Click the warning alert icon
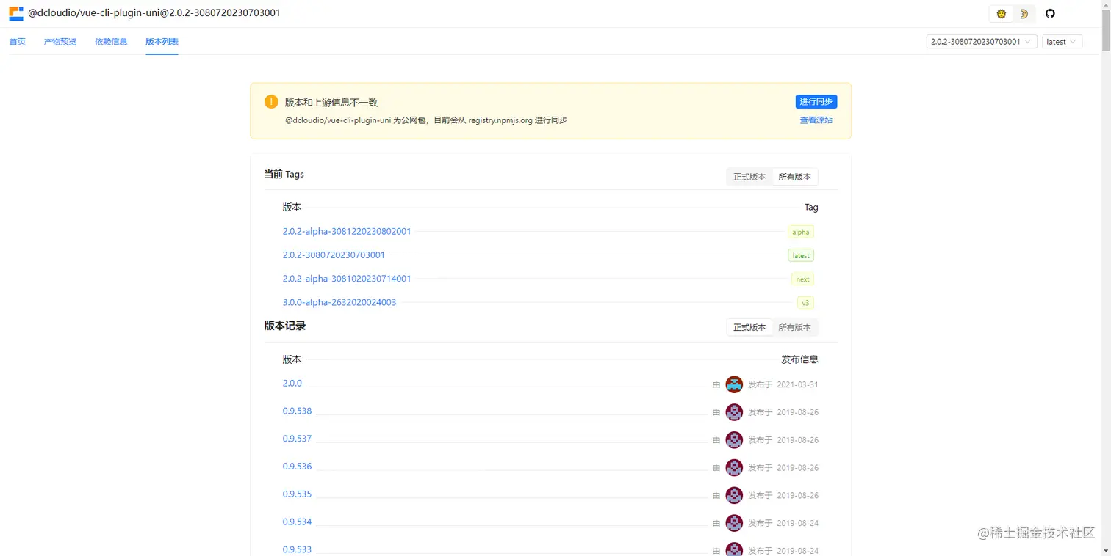 click(271, 102)
